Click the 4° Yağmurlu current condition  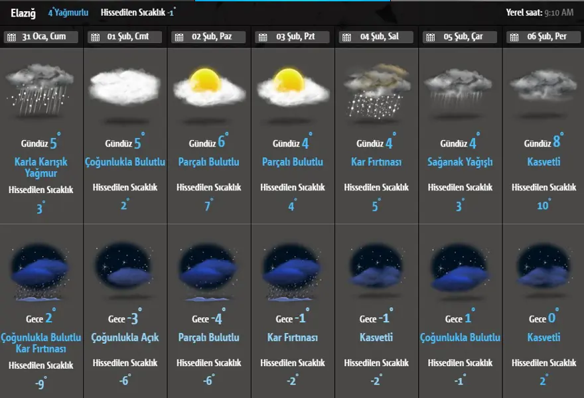click(68, 12)
